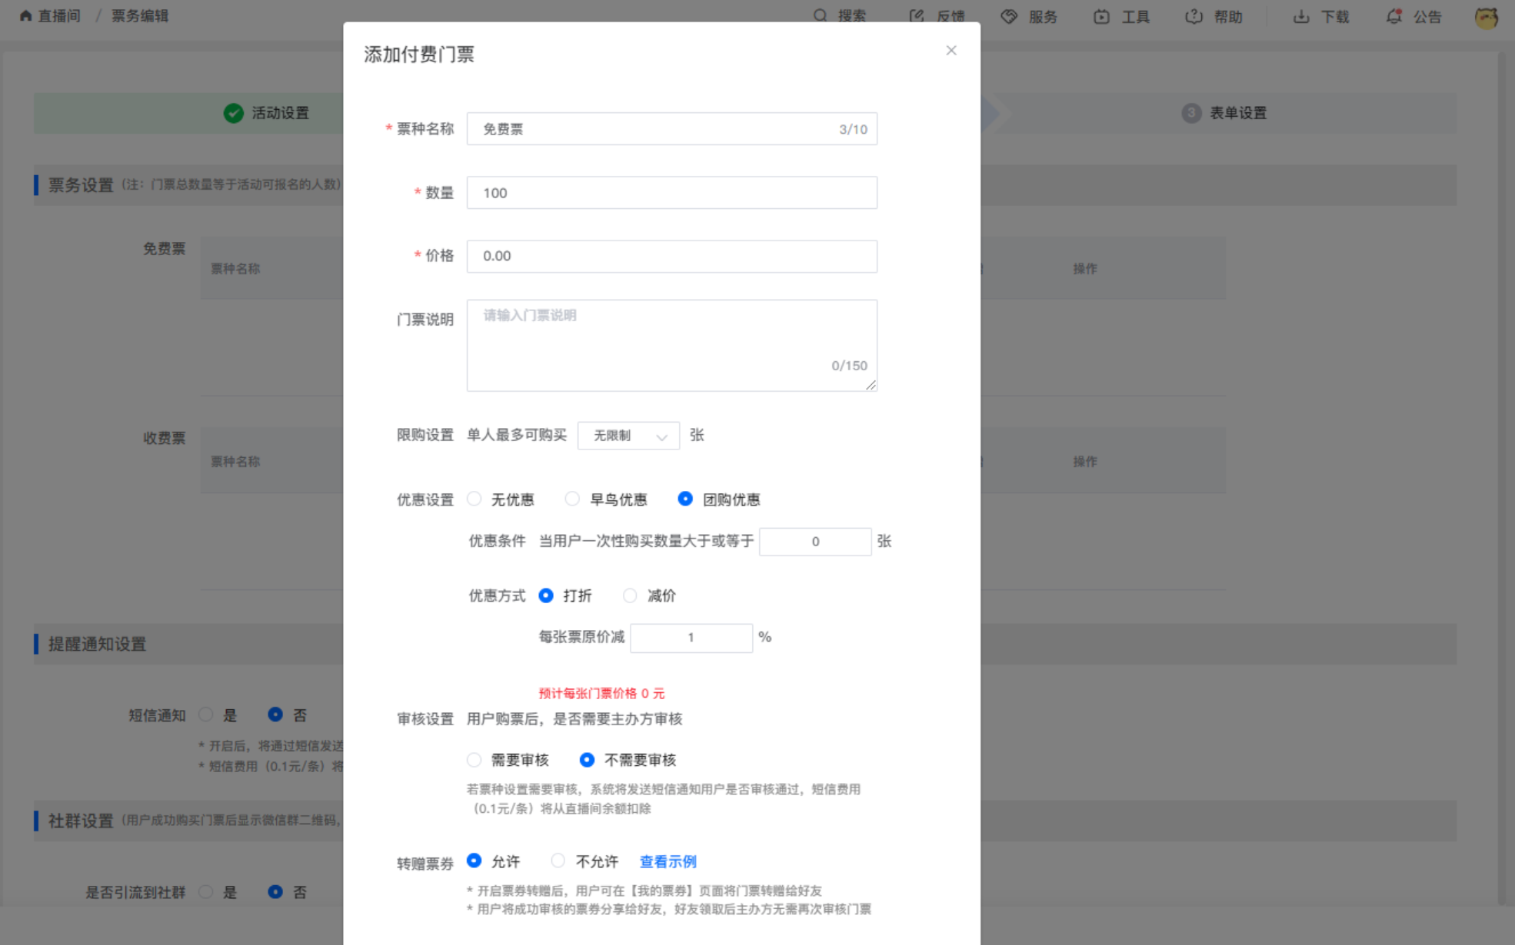Viewport: 1515px width, 945px height.
Task: Click the 门票说明 description text area
Action: click(671, 345)
